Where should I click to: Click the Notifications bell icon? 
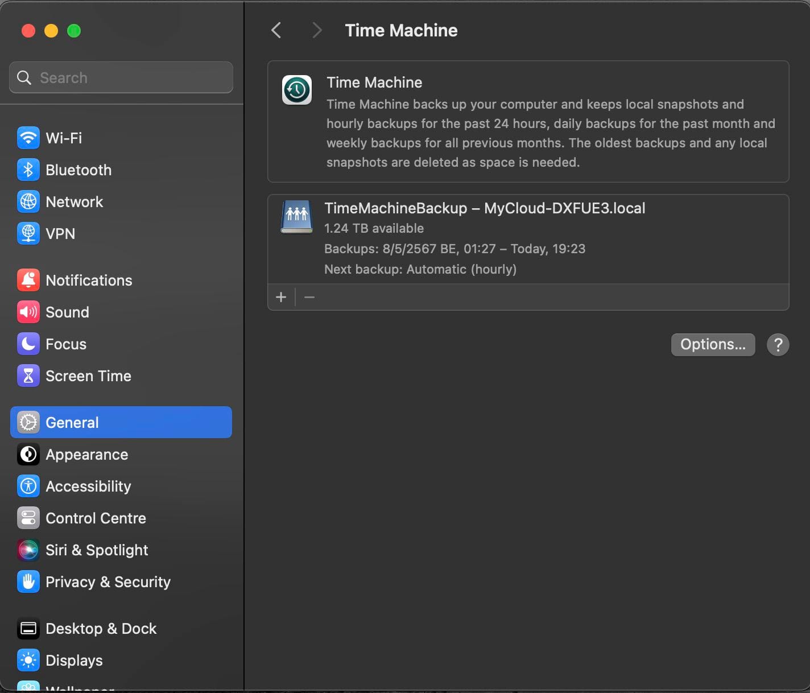coord(28,280)
